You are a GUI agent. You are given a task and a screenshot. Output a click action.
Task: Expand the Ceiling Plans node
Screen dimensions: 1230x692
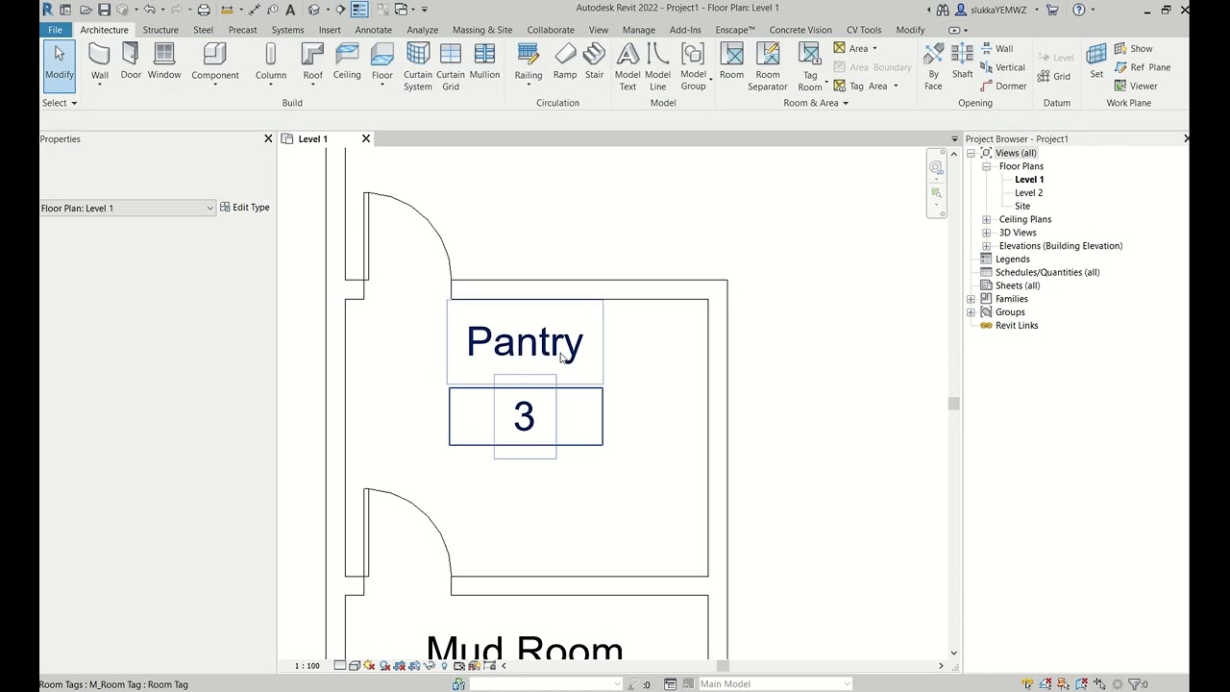(986, 219)
